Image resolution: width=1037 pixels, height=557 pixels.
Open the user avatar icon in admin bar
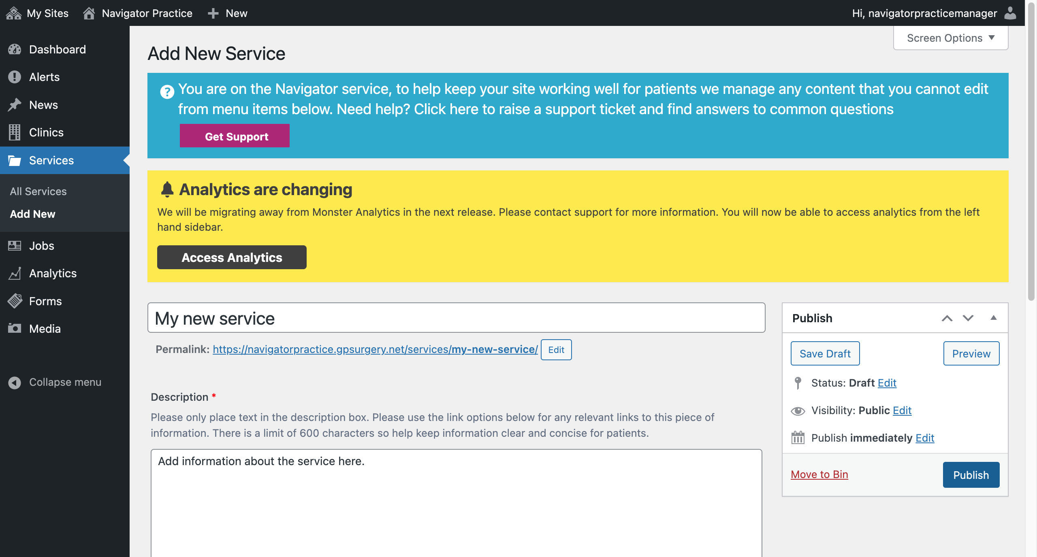coord(1010,13)
